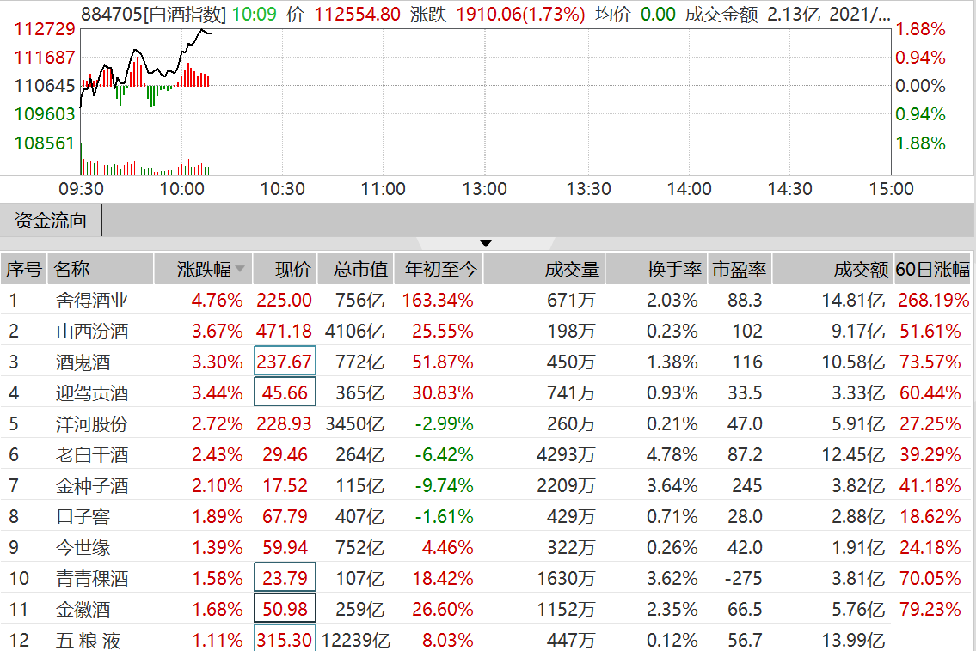This screenshot has height=651, width=976.
Task: Select stock 青青稞酒
Action: click(x=92, y=579)
